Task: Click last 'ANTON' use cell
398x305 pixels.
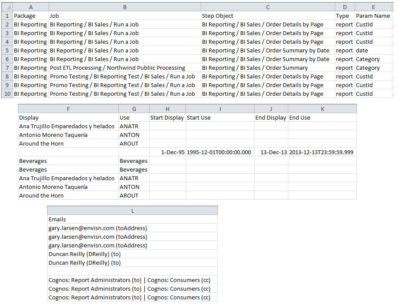Action: pos(134,187)
